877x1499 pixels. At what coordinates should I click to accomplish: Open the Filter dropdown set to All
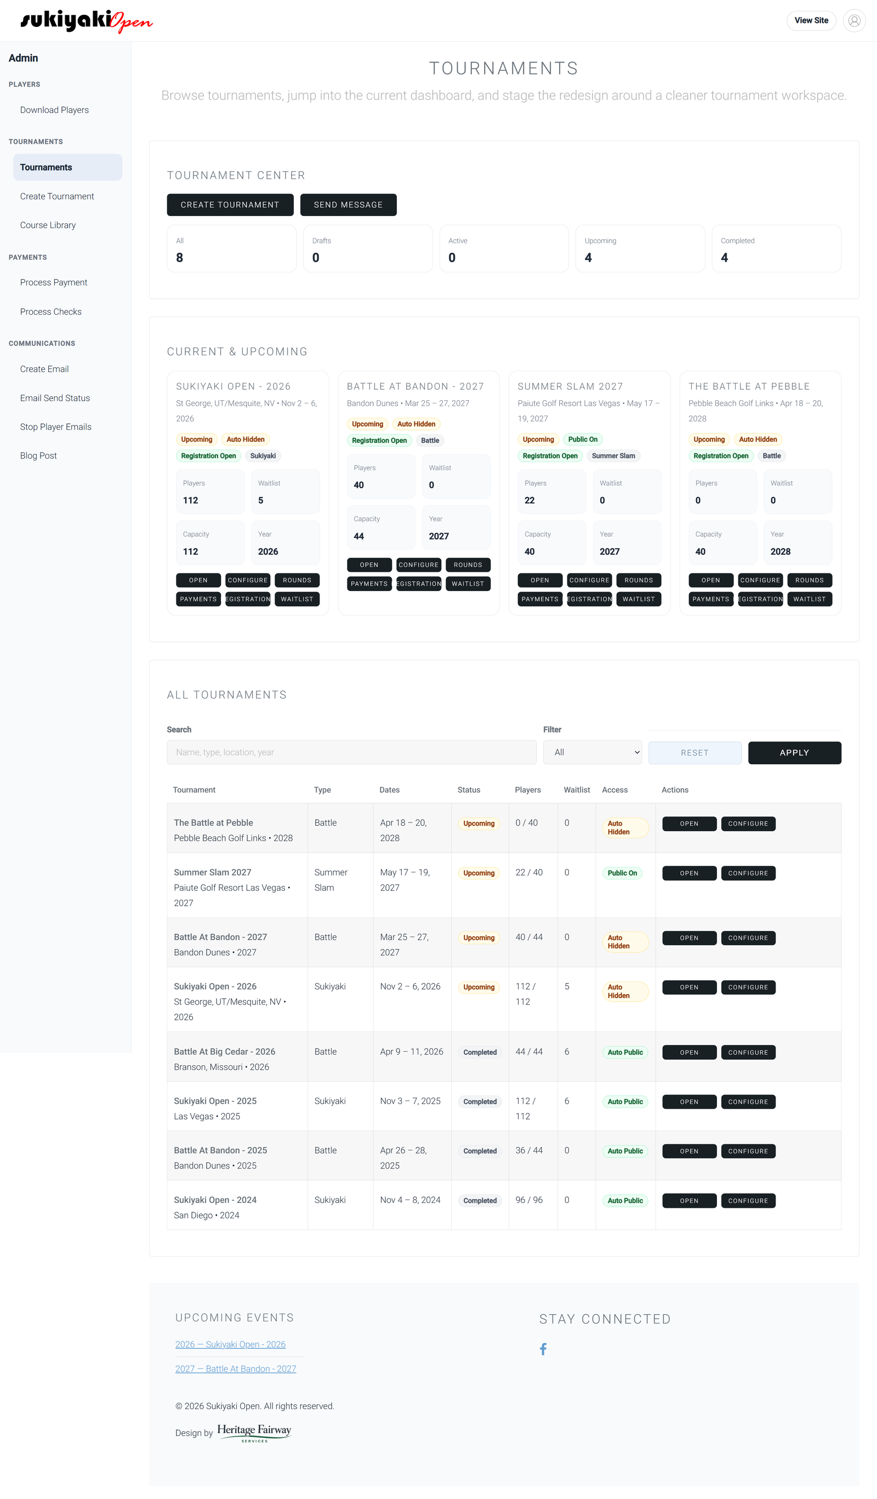[x=592, y=752]
